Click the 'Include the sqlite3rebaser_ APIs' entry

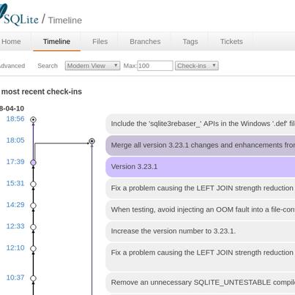201,124
